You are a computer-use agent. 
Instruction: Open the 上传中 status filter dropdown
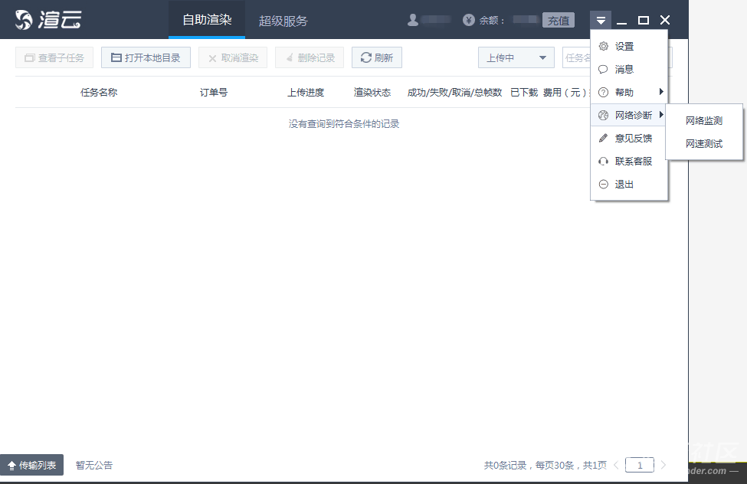click(516, 58)
